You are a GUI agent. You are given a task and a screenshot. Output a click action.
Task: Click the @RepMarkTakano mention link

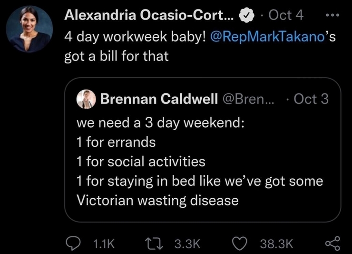click(267, 37)
